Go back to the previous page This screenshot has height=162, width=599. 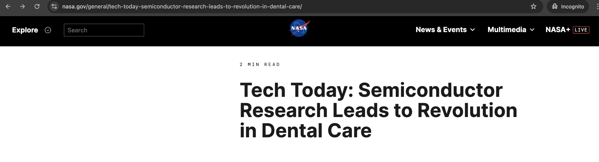coord(8,6)
